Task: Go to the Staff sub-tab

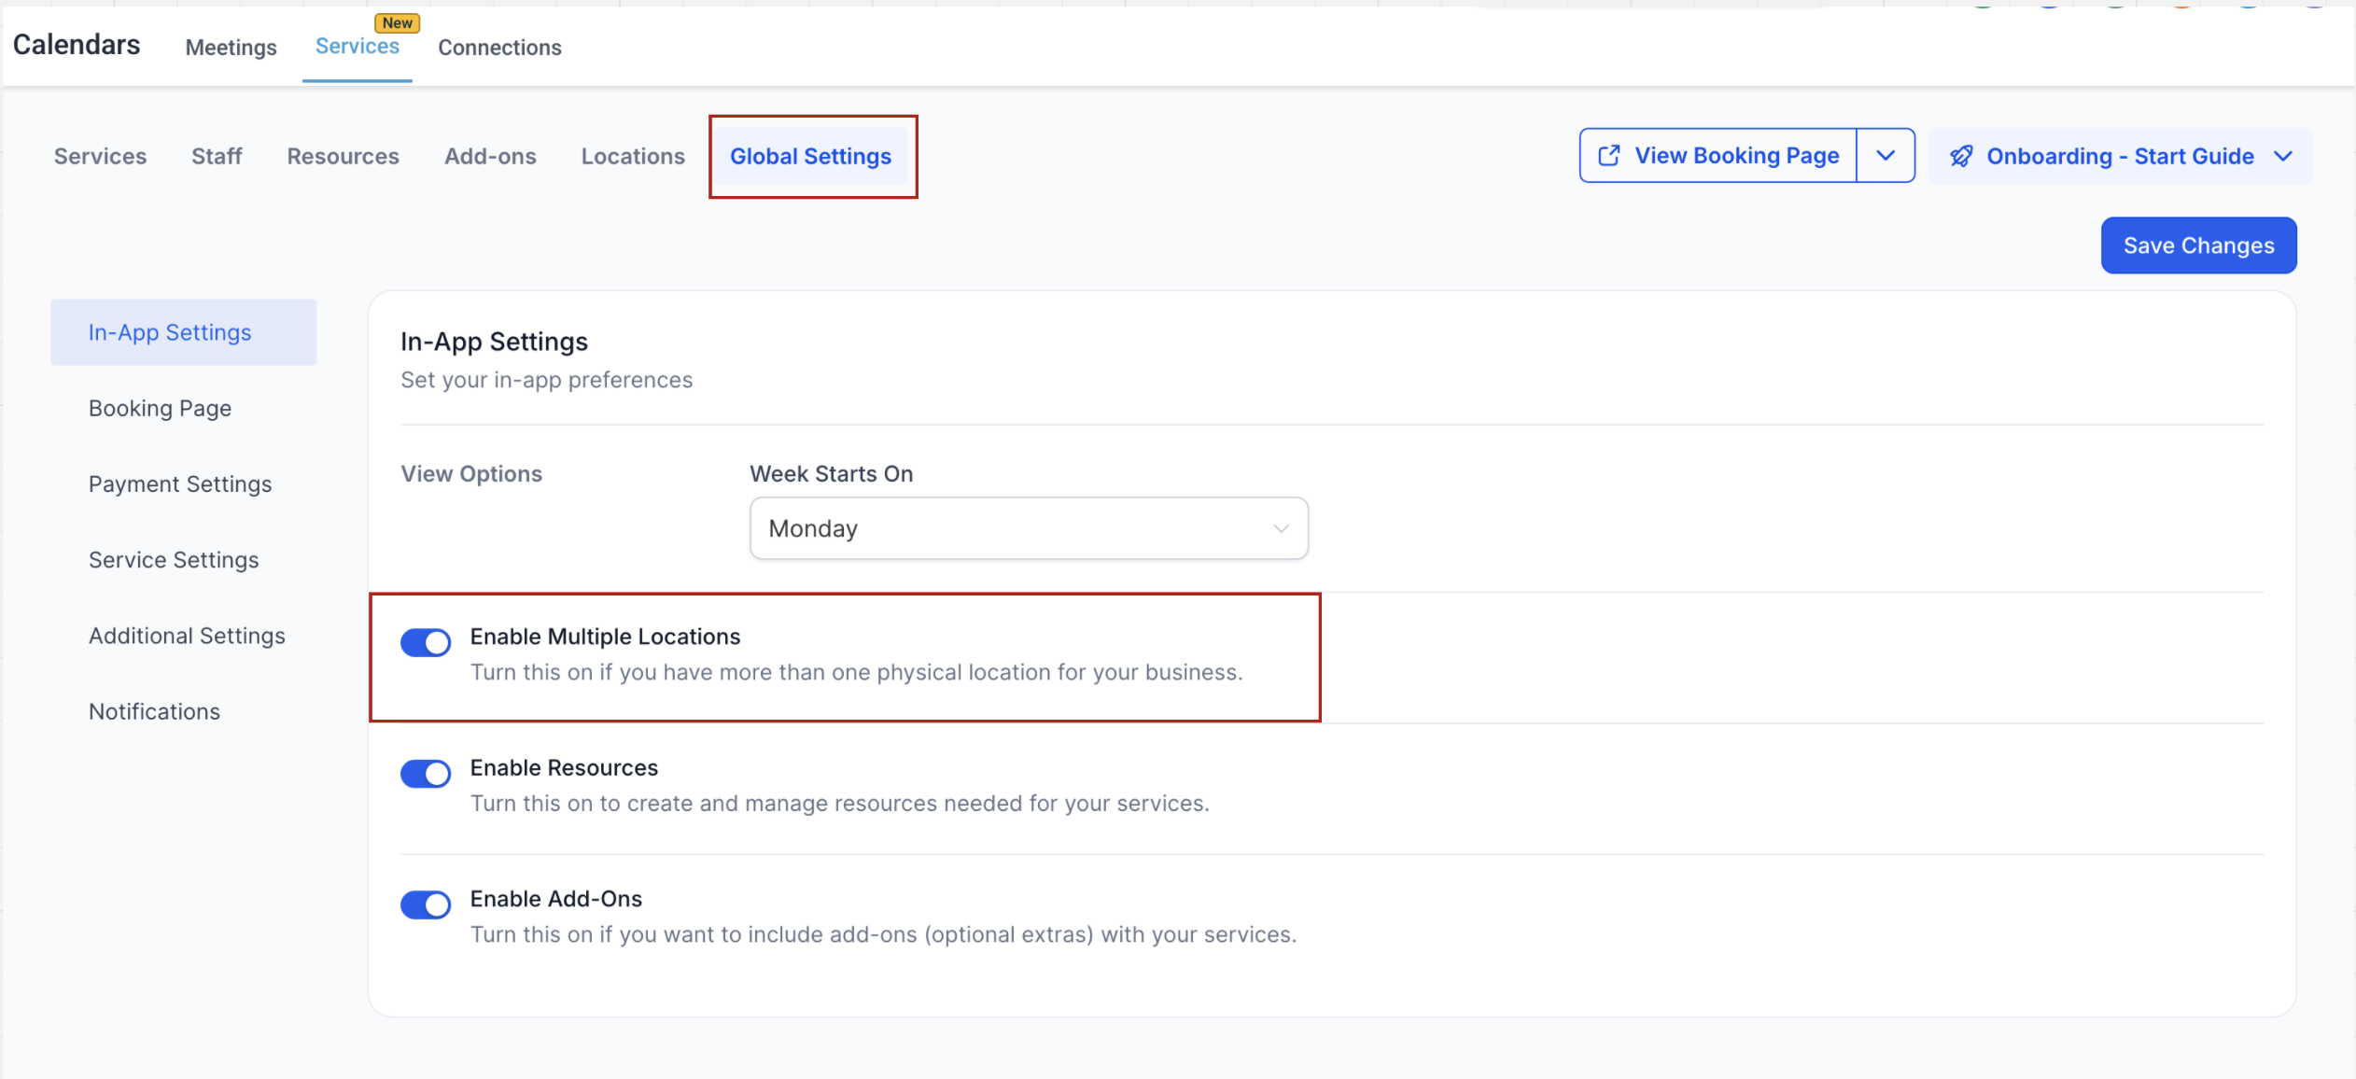Action: (217, 157)
